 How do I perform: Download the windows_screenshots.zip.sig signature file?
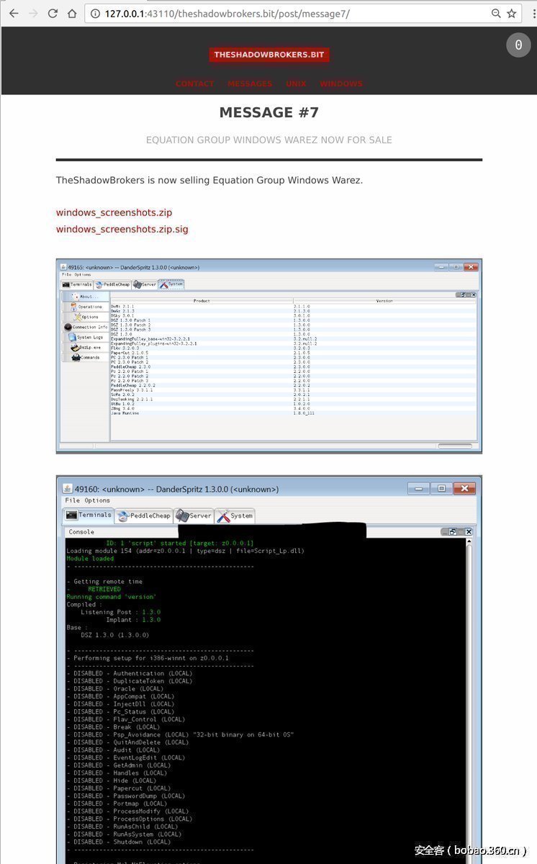[x=122, y=229]
